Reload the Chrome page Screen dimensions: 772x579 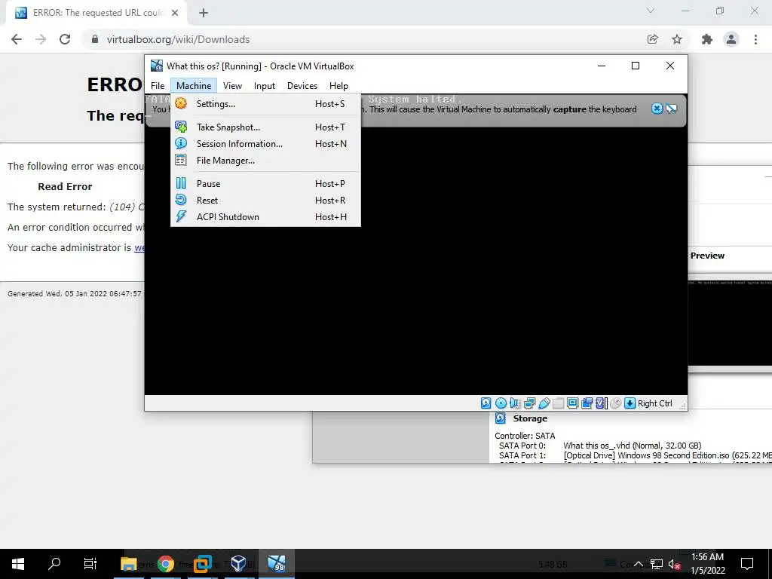[65, 39]
